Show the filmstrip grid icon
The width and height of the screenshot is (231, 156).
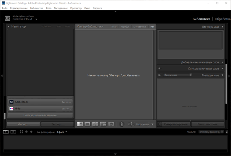[x=20, y=132]
